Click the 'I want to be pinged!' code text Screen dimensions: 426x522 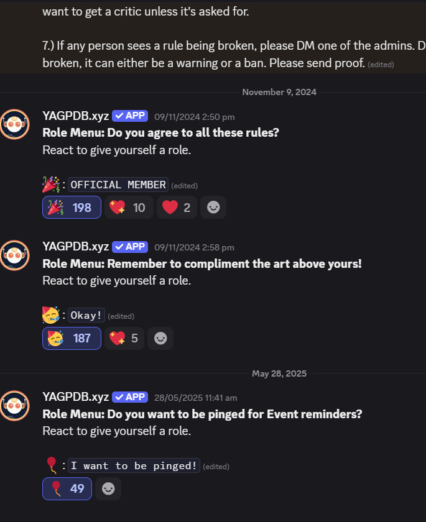(134, 465)
